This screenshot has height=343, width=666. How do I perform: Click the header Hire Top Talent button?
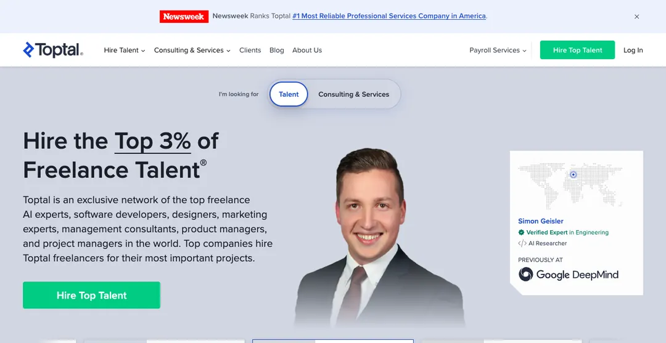577,50
